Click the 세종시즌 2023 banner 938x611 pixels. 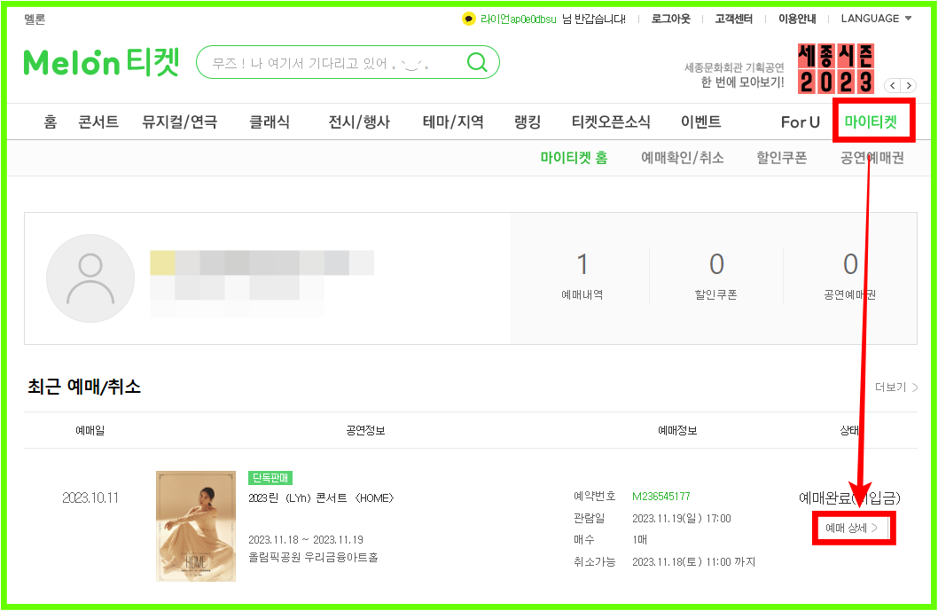pyautogui.click(x=836, y=68)
